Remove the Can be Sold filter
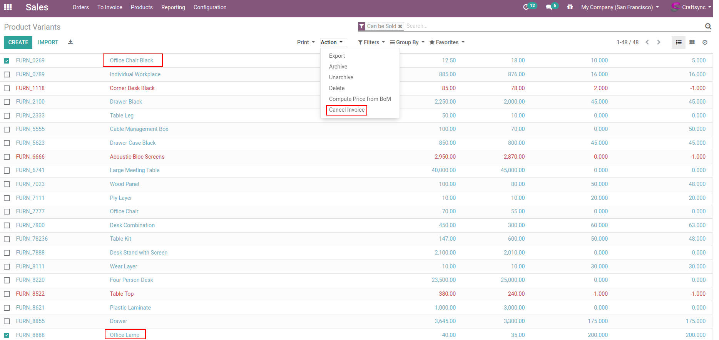Screen dimensions: 719x340 400,26
